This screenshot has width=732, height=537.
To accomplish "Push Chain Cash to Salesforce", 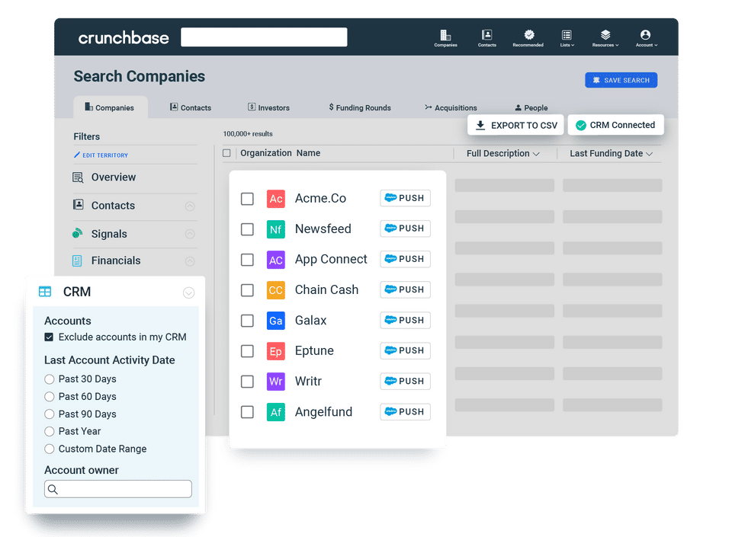I will pos(405,289).
